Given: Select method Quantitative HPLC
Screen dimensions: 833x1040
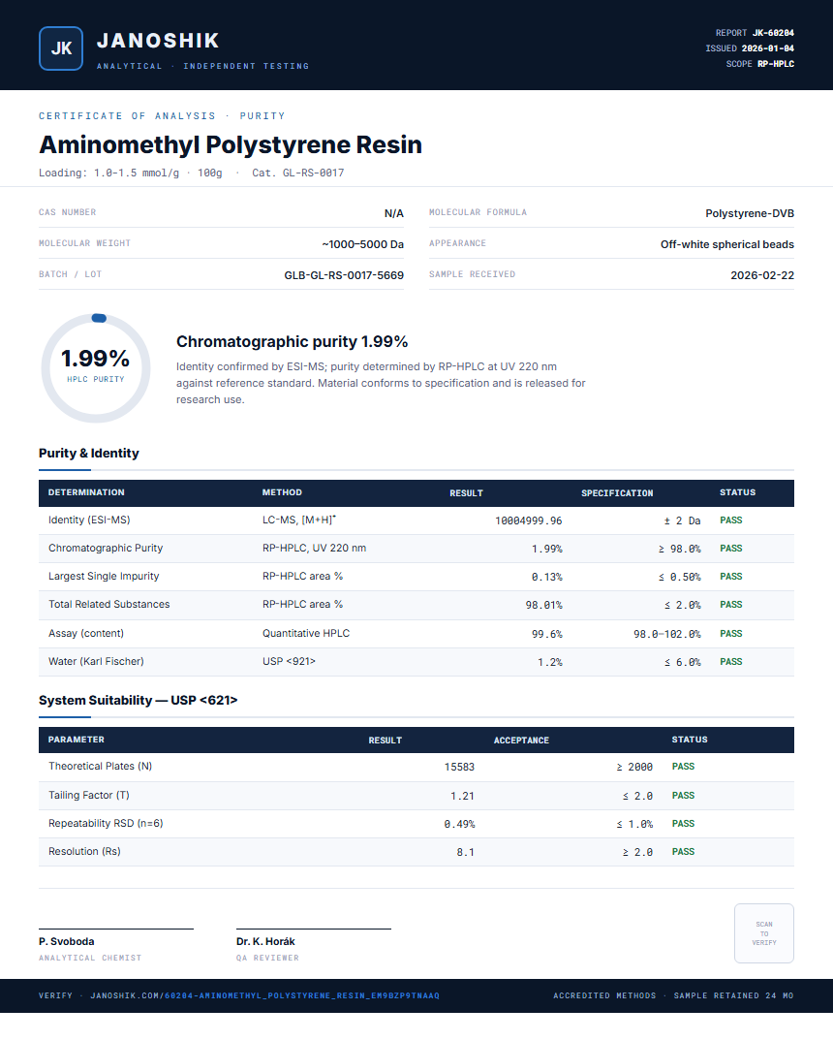Looking at the screenshot, I should coord(306,634).
